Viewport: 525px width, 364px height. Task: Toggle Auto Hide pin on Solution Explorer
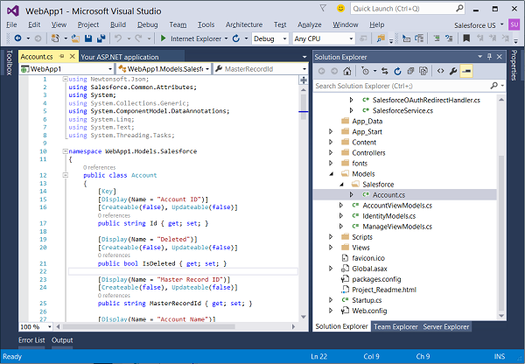pos(489,56)
